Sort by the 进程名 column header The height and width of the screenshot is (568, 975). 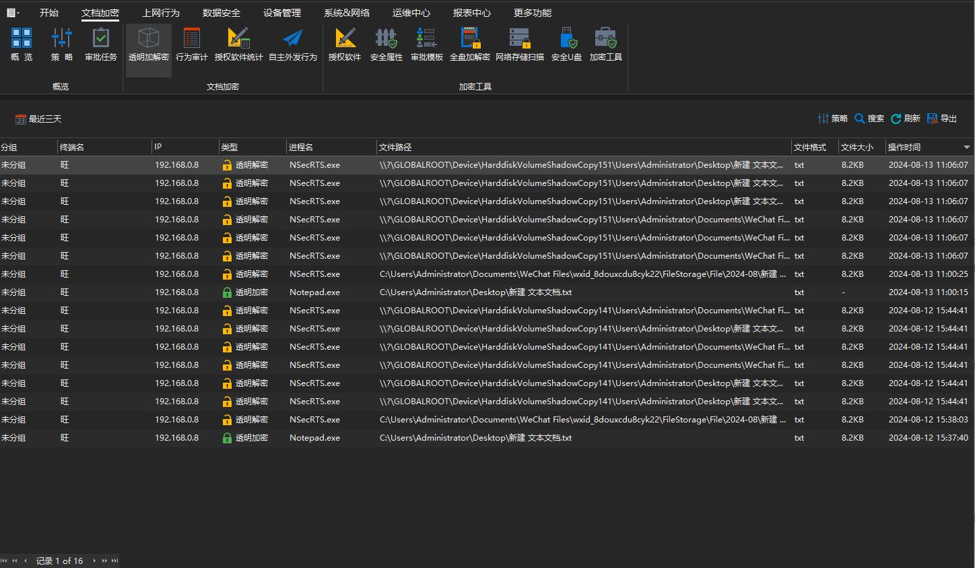coord(331,147)
